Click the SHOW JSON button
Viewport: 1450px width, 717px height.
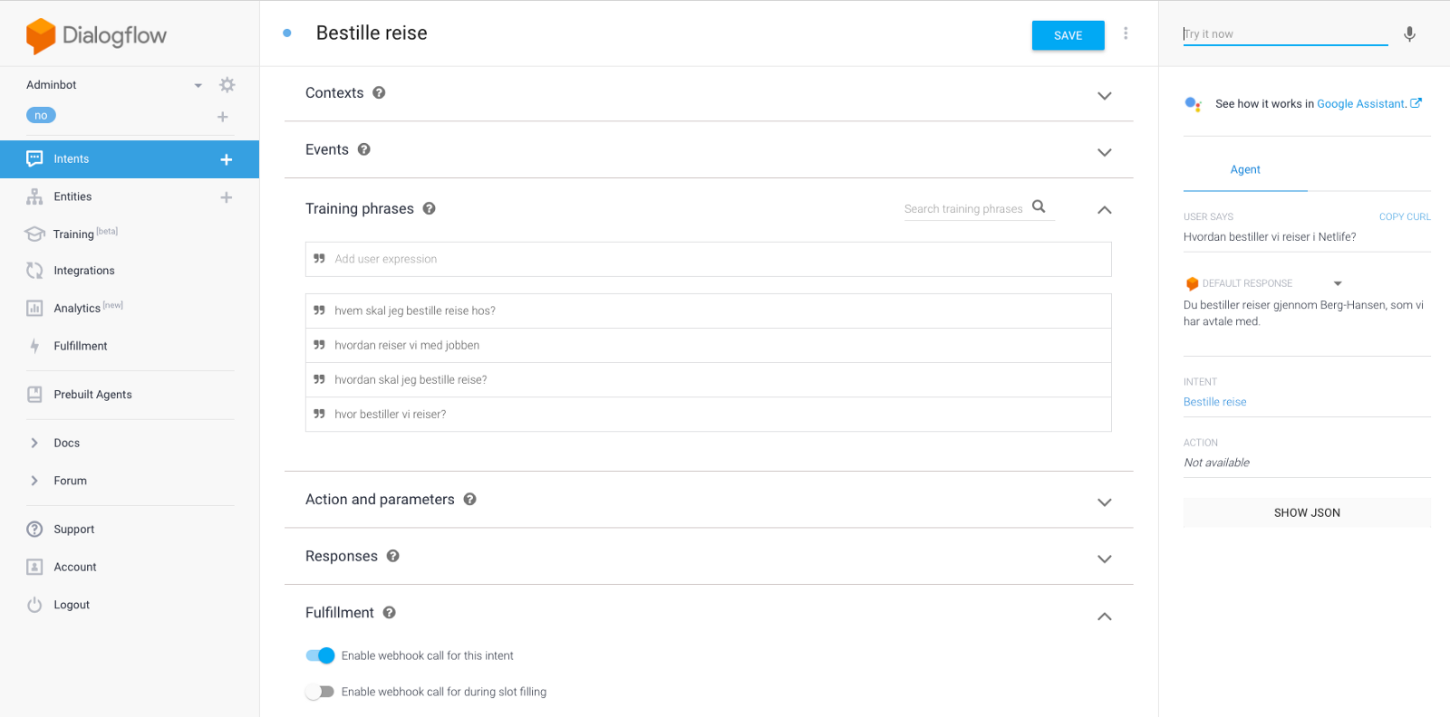click(1307, 512)
